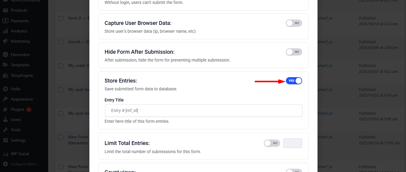Select the checkbox beside form4 row
The height and width of the screenshot is (172, 406).
point(61,42)
